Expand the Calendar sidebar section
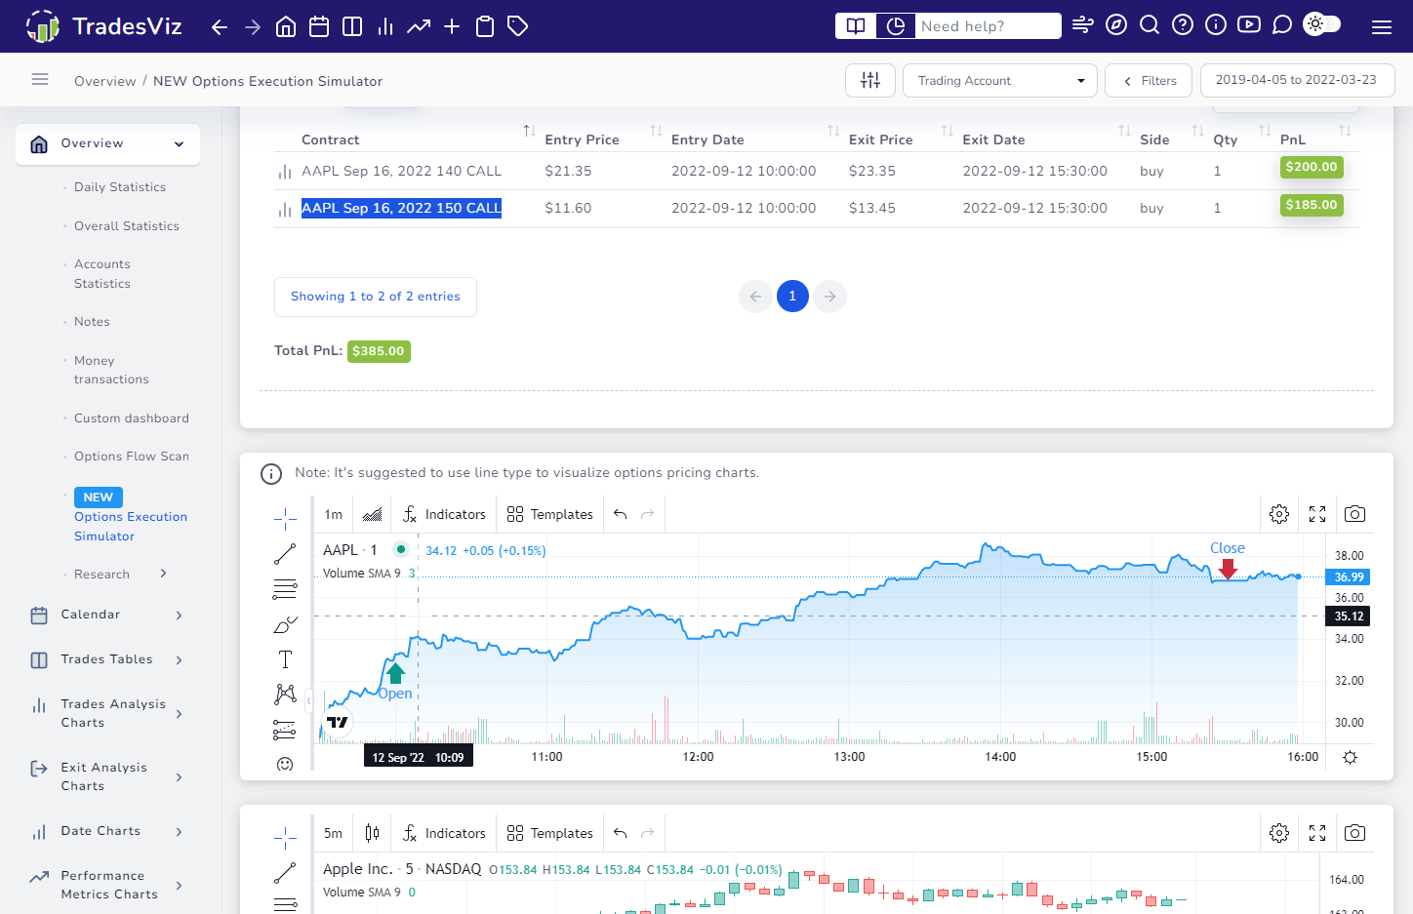Viewport: 1413px width, 914px height. [107, 615]
